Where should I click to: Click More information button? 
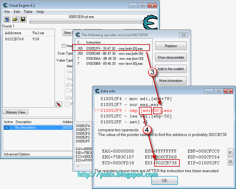click(171, 81)
